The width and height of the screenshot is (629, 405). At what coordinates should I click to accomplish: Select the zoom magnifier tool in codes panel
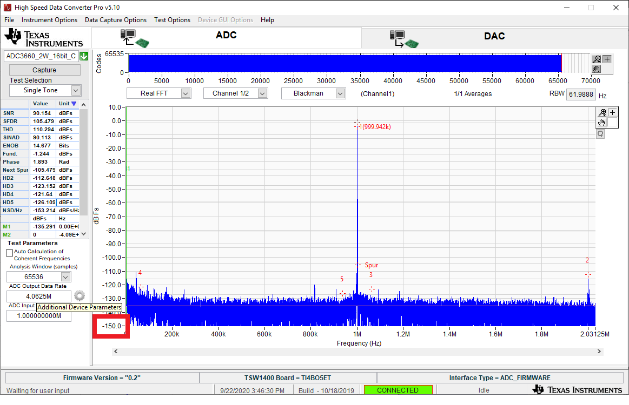click(x=595, y=59)
